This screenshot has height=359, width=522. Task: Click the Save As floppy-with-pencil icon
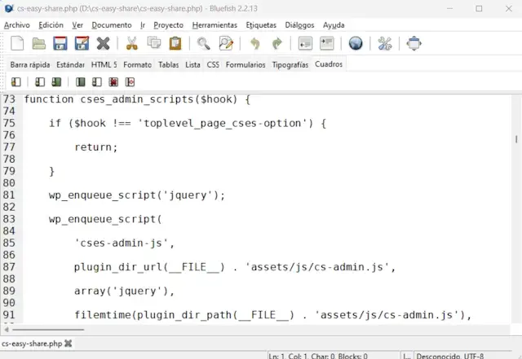(x=82, y=43)
